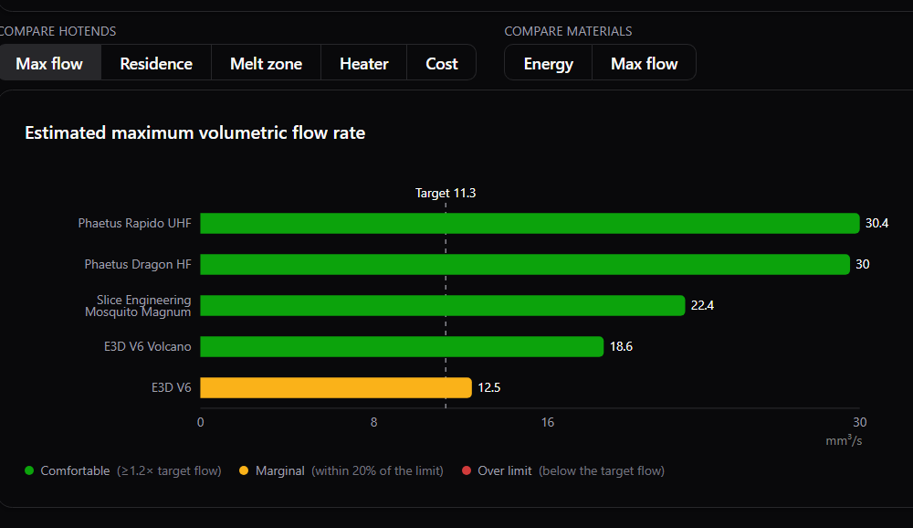This screenshot has width=913, height=528.
Task: Switch to the Heater tab
Action: tap(364, 63)
